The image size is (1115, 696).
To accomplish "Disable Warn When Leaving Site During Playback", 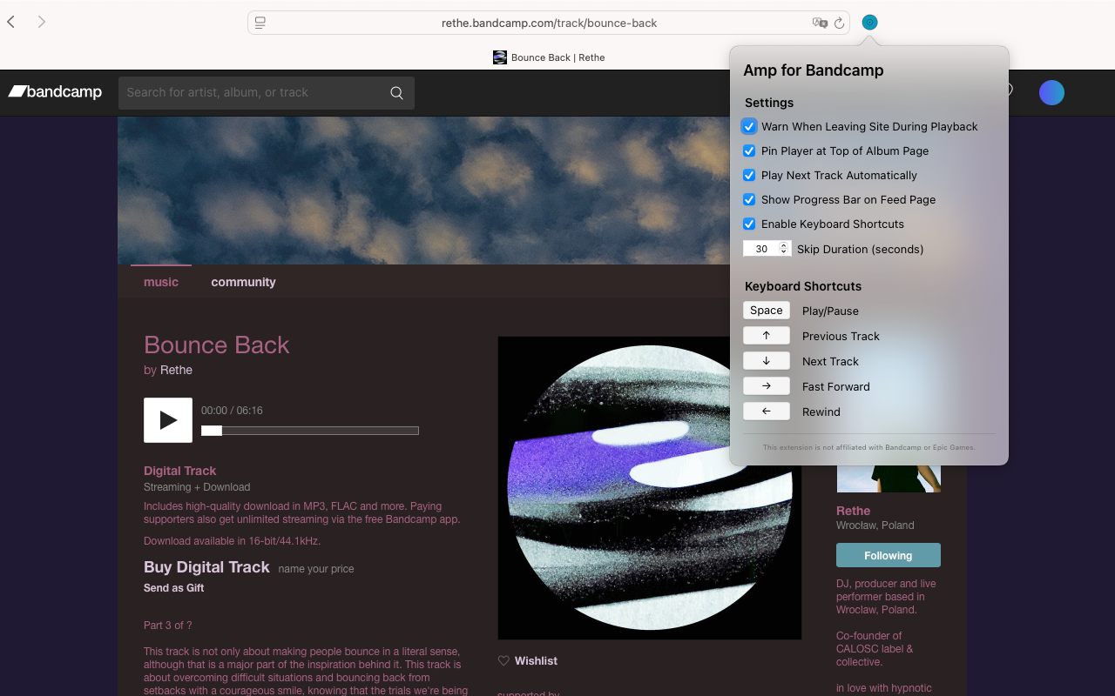I will (749, 126).
